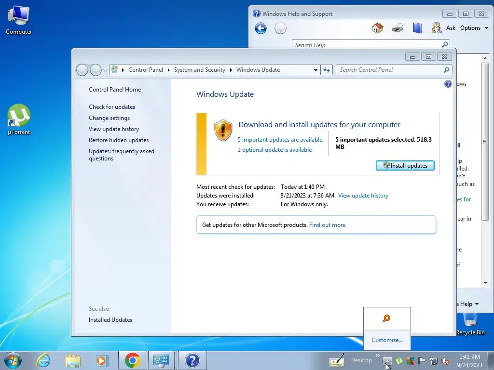Click System and Security breadcrumb
Screen dimensions: 494x370
tap(200, 70)
